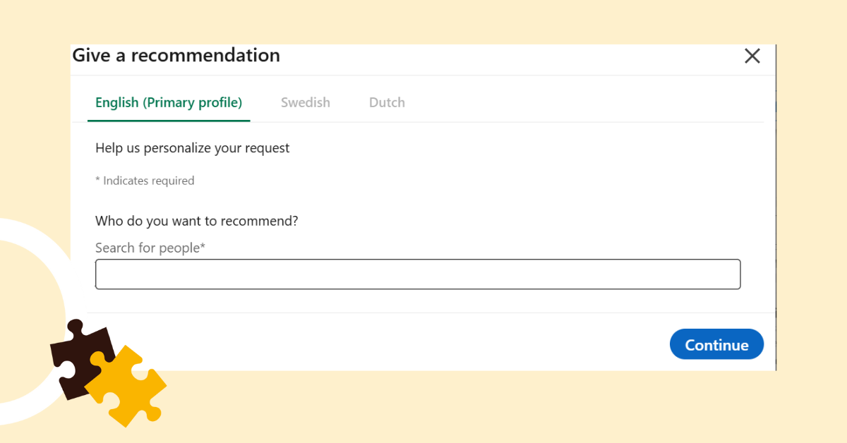Click the Give a recommendation heading

(176, 55)
